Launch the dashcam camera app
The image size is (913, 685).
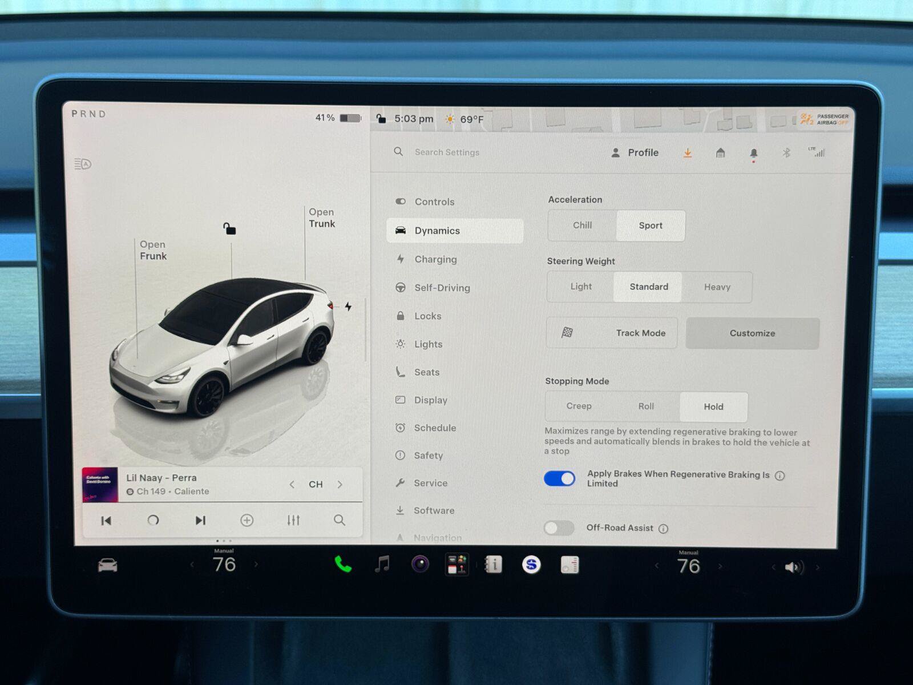coord(420,565)
